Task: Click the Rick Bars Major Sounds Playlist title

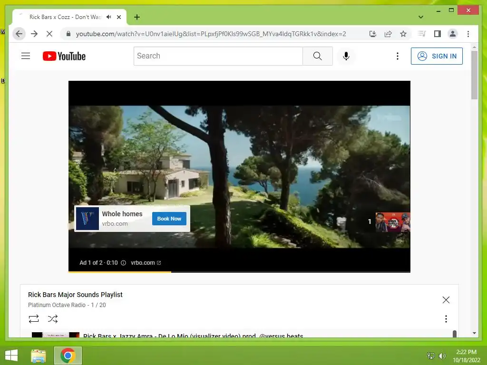Action: tap(75, 295)
